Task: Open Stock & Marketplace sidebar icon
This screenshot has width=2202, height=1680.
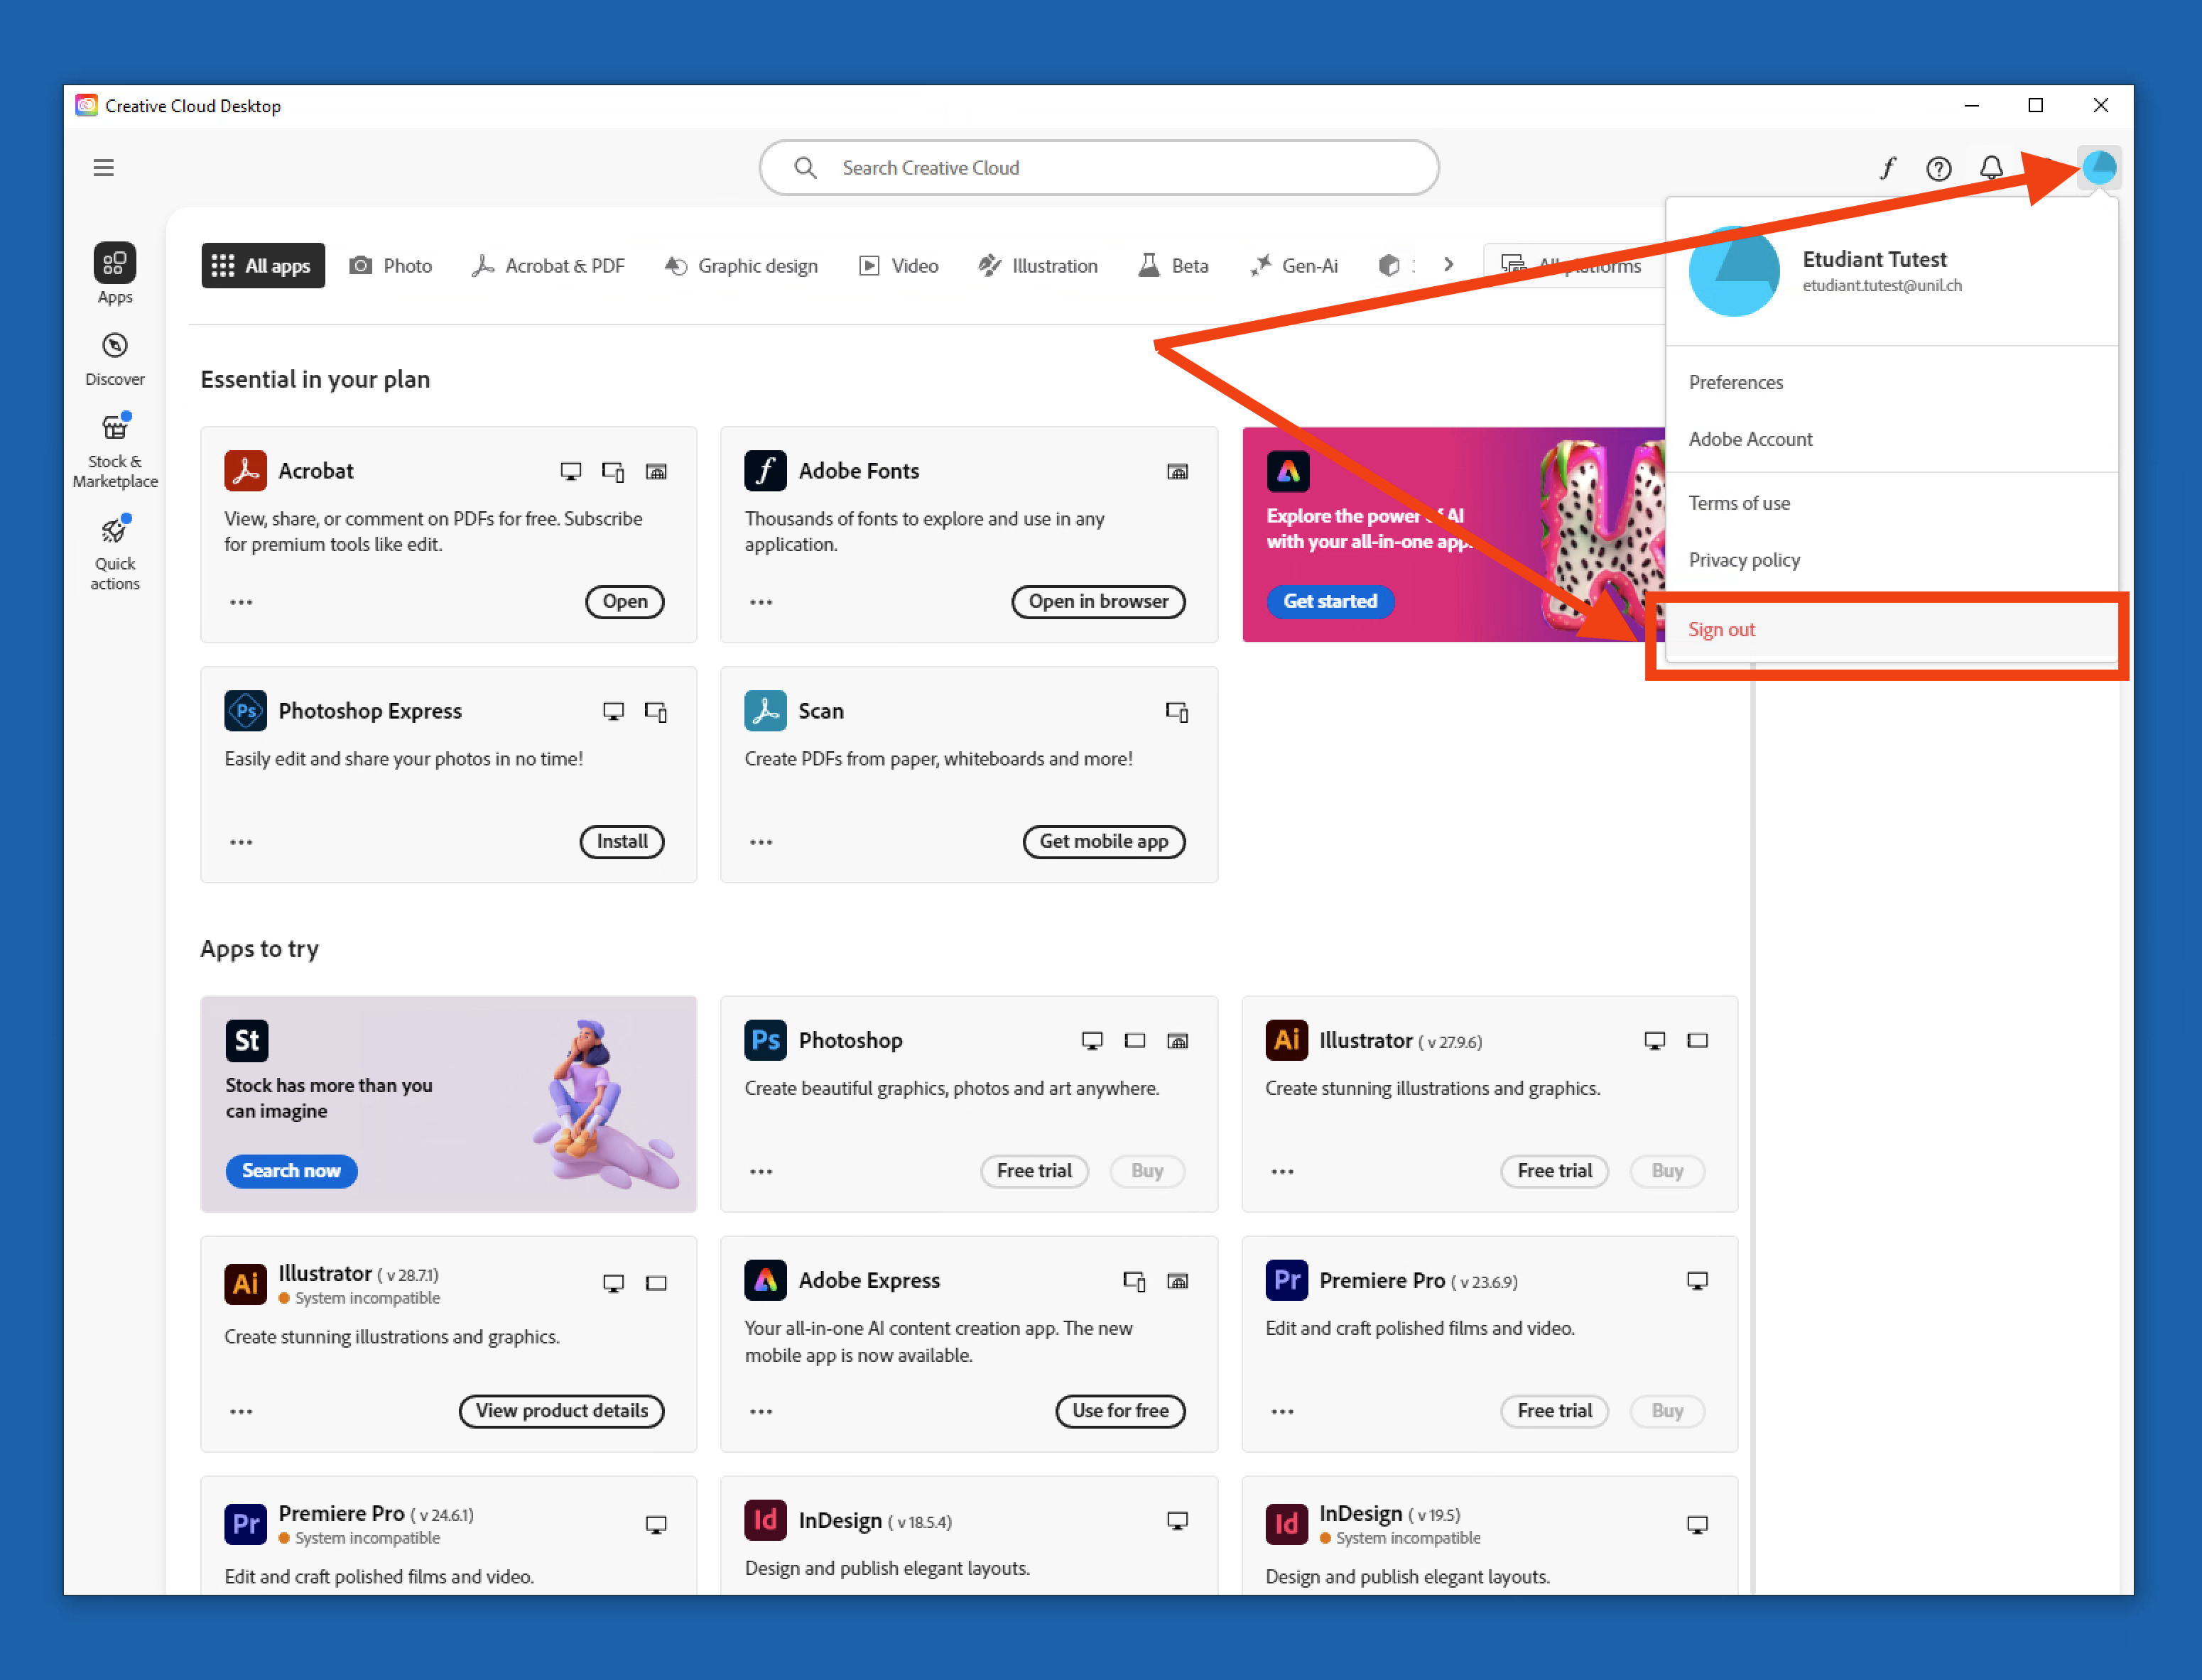Action: click(x=114, y=429)
